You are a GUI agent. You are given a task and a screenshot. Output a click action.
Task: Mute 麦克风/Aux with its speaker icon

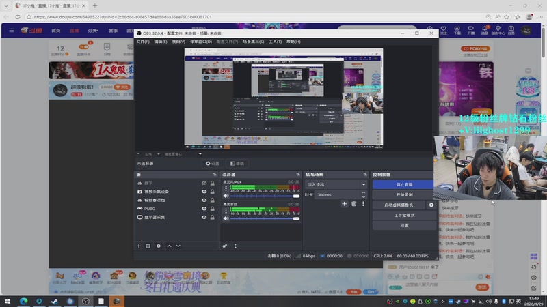click(x=226, y=196)
